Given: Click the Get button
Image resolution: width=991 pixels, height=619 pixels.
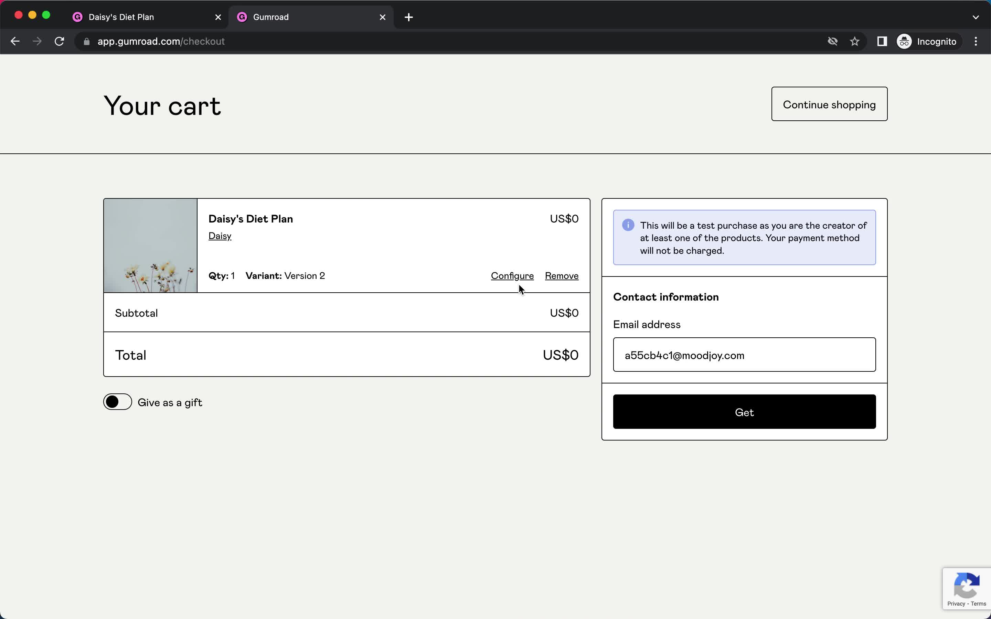Looking at the screenshot, I should coord(744,412).
